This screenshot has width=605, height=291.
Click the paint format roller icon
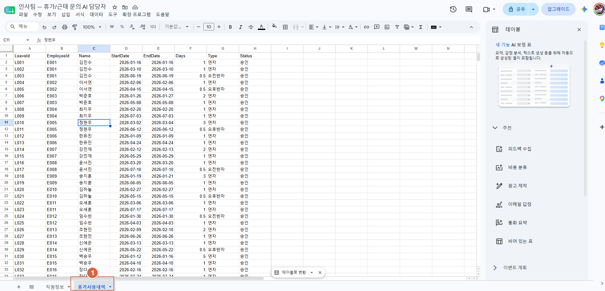[x=75, y=27]
